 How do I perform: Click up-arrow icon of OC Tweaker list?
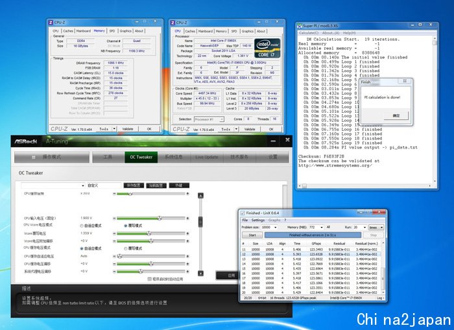200,196
